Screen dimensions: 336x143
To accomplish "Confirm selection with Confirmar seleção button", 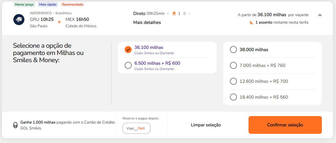I will tap(285, 125).
